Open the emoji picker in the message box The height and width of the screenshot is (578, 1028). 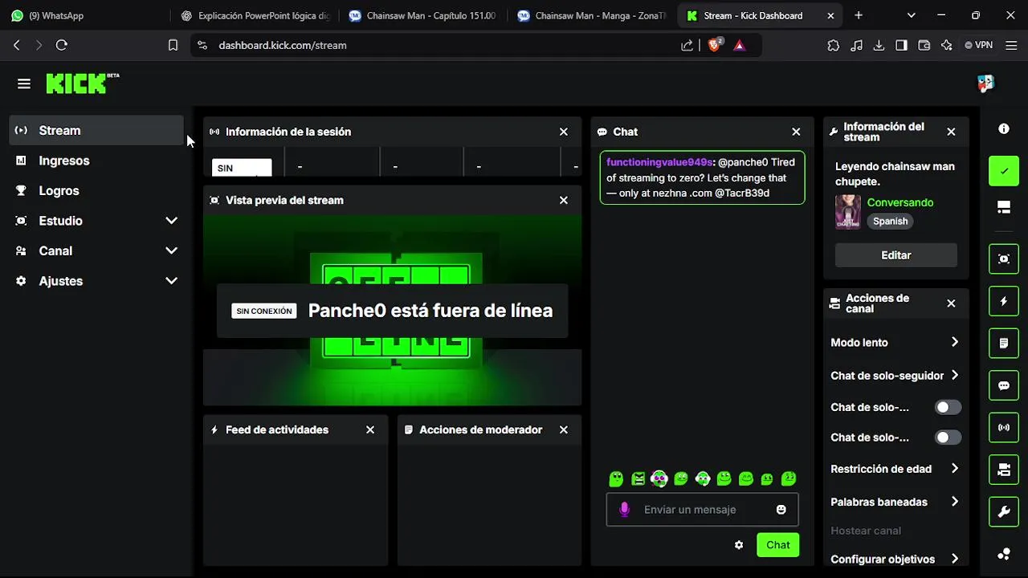(781, 509)
